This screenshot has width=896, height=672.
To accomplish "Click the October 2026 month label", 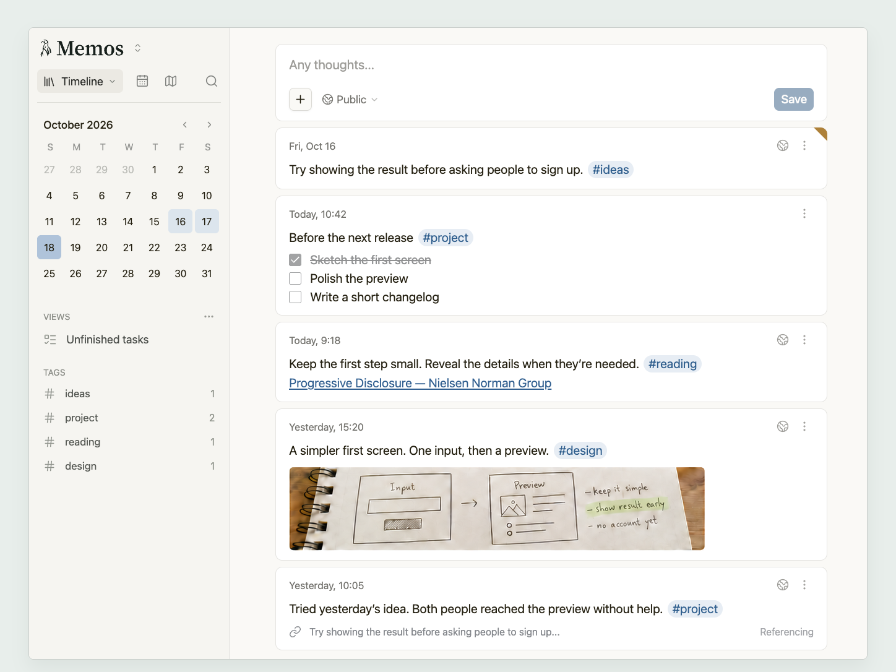I will (78, 124).
